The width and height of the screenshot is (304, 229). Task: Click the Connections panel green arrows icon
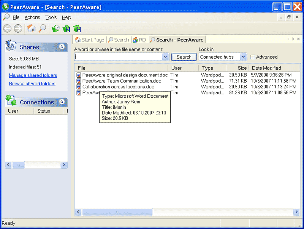(x=11, y=100)
